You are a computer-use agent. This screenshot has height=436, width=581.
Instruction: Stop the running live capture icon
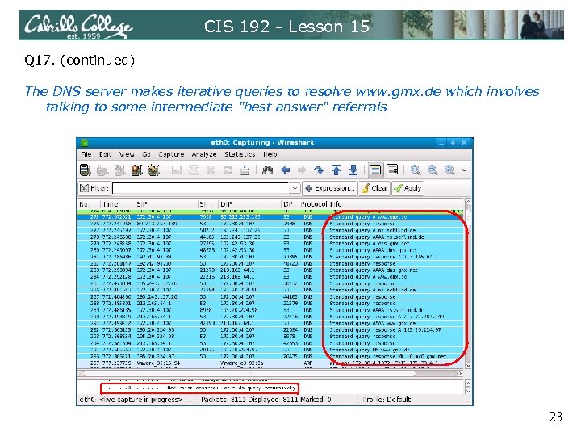pos(136,170)
